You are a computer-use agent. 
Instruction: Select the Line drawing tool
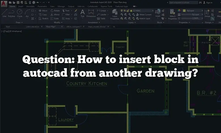[x=4, y=13]
